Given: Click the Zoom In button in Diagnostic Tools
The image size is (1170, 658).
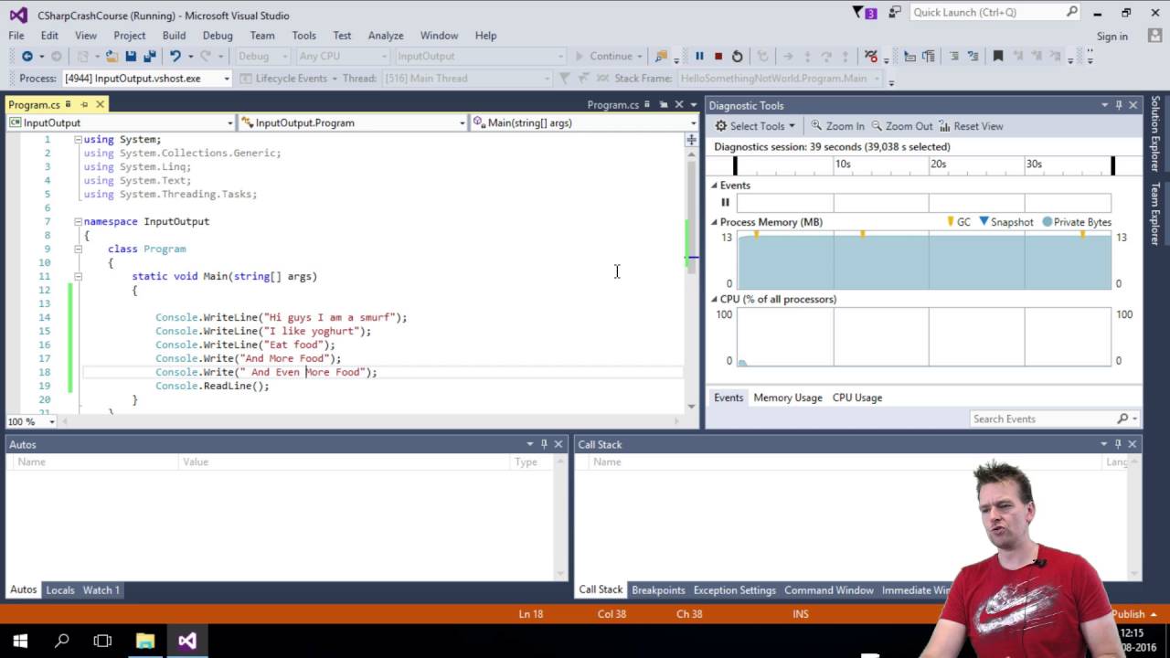Looking at the screenshot, I should (837, 126).
